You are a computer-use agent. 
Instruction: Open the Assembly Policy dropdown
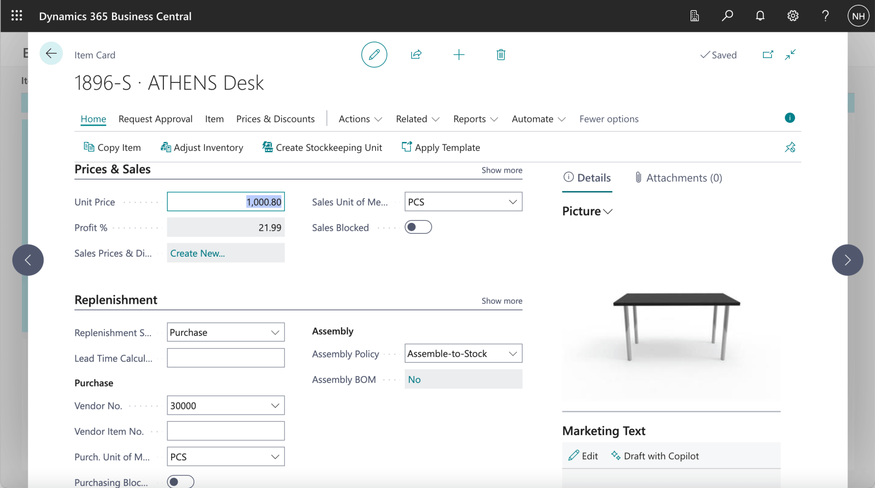(512, 354)
